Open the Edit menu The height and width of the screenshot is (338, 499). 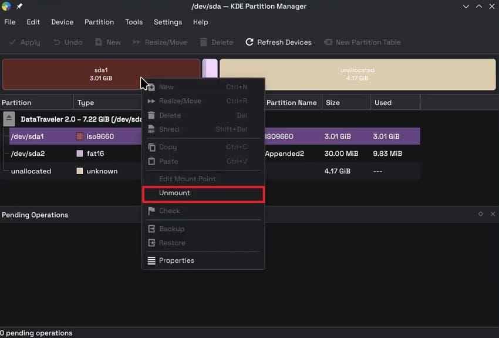point(33,22)
